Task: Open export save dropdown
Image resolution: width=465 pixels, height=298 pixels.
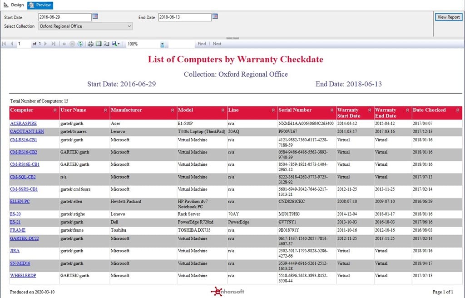Action: (116, 44)
